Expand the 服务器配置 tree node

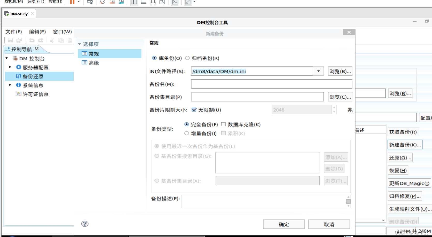click(10, 67)
